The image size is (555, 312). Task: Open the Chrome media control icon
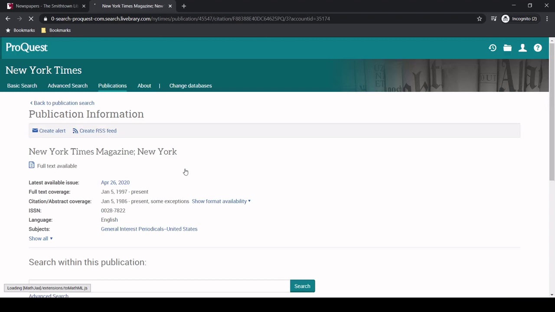pyautogui.click(x=493, y=19)
